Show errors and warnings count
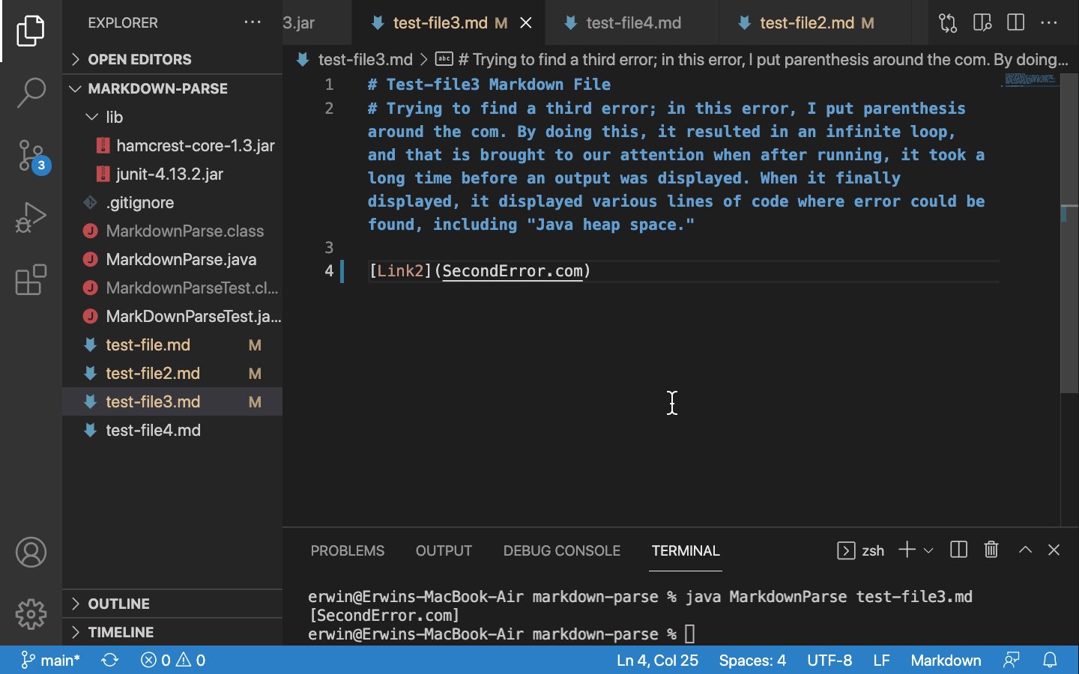 pyautogui.click(x=173, y=660)
